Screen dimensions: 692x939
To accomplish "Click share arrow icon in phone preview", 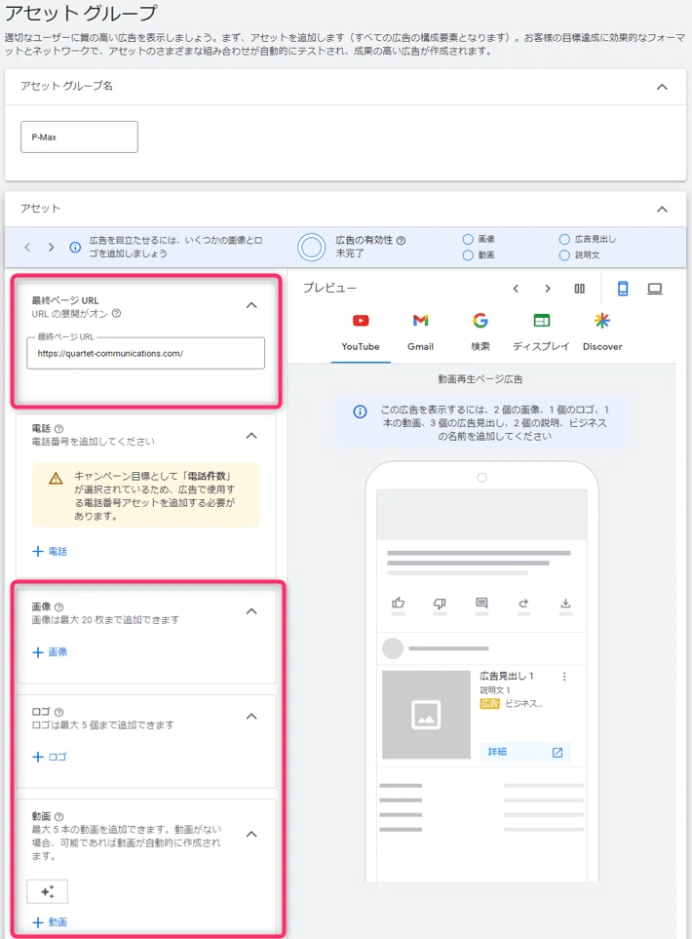I will tap(523, 603).
